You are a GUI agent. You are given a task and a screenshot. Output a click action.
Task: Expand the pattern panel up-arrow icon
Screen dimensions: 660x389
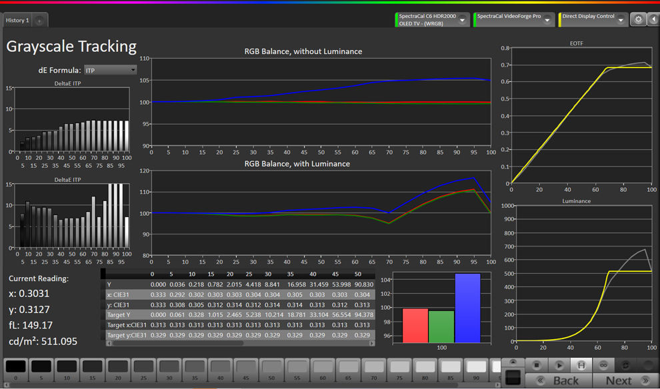513,362
